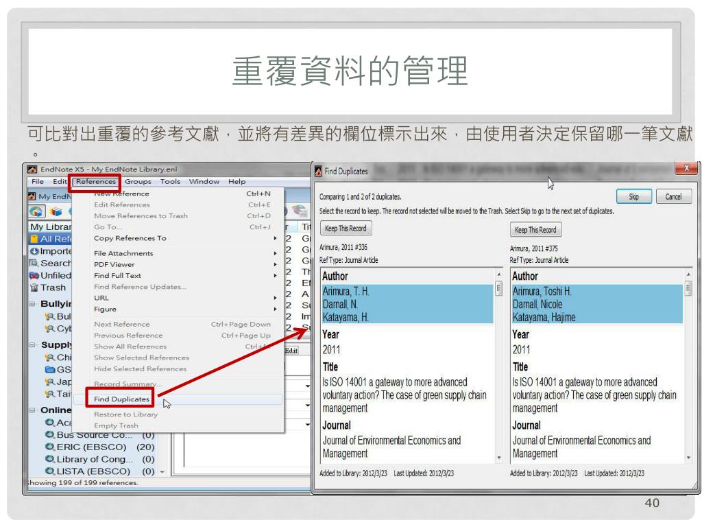
Task: Select author Arimura, T. H. in left record
Action: click(346, 291)
